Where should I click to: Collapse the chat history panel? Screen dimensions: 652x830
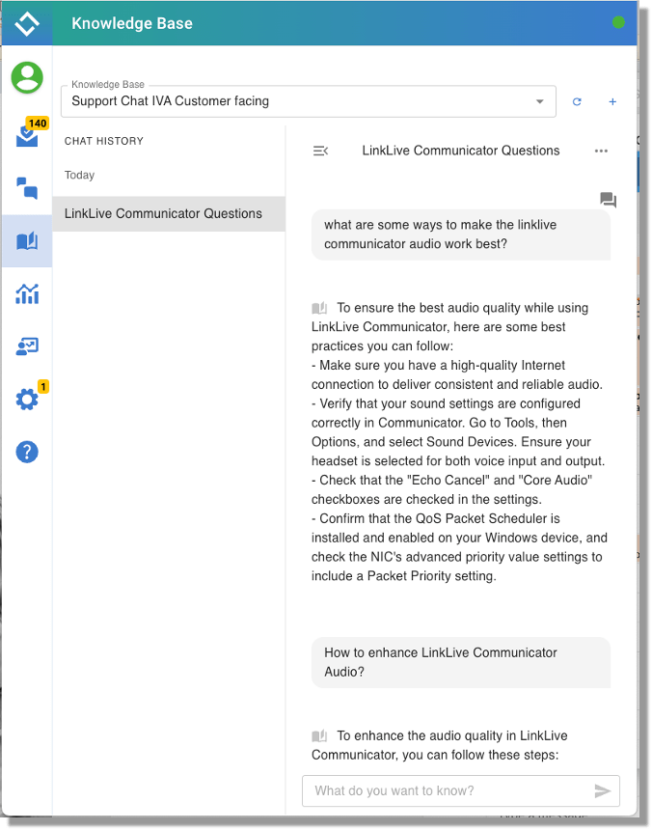coord(321,151)
